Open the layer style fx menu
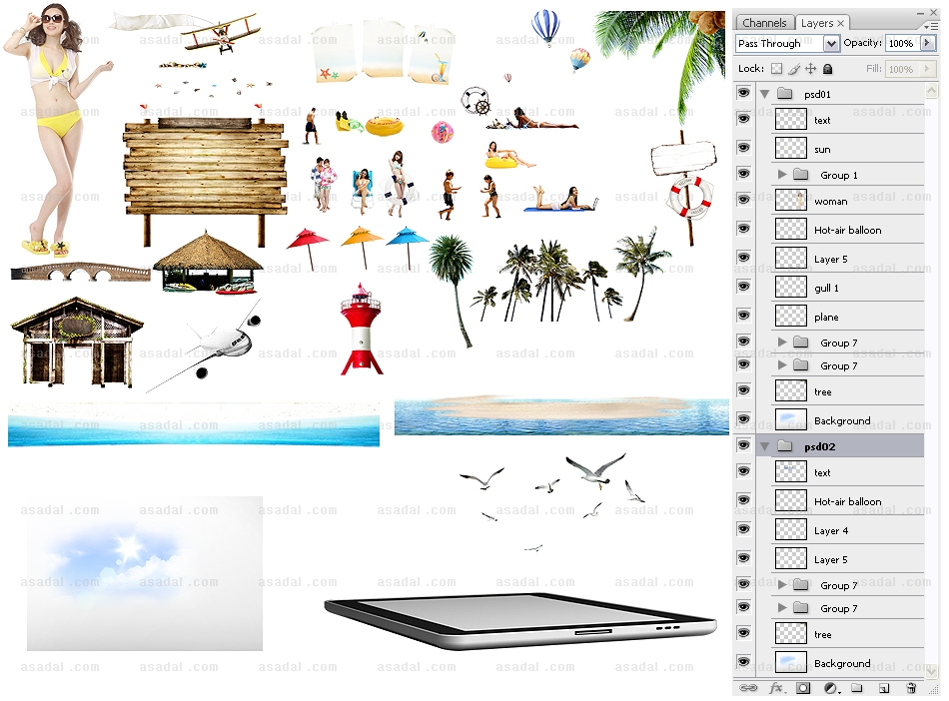949x701 pixels. pos(775,688)
